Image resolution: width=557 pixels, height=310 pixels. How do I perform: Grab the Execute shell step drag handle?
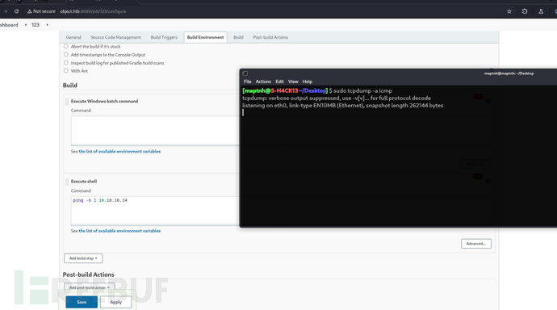coord(67,182)
